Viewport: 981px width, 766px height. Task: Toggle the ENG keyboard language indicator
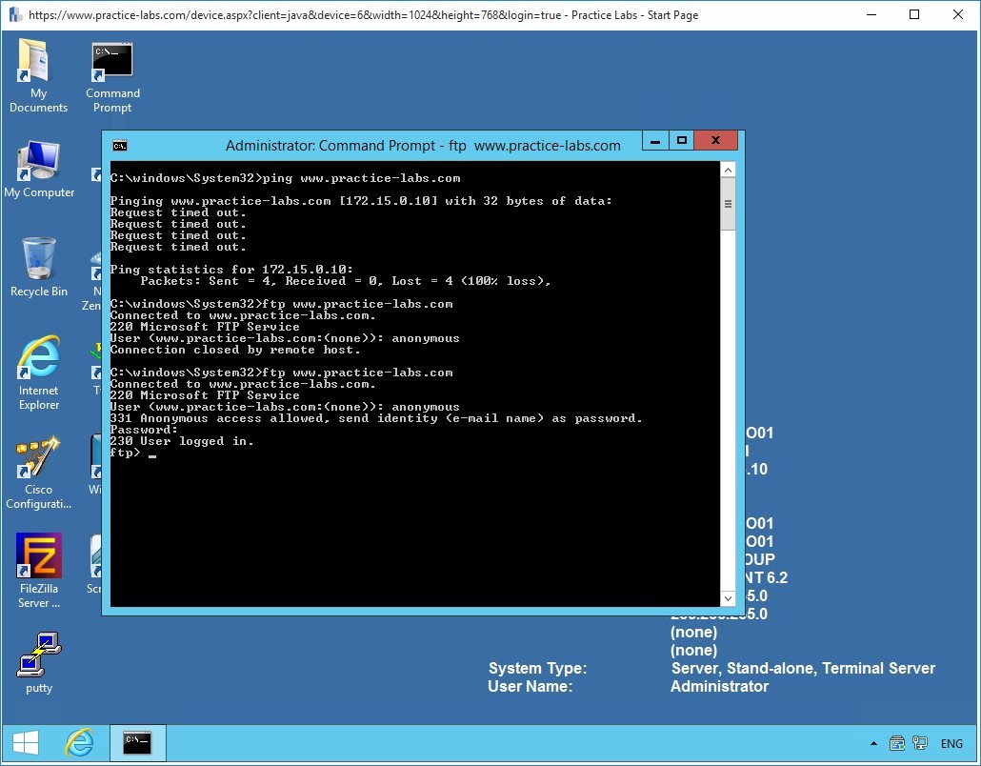(951, 743)
